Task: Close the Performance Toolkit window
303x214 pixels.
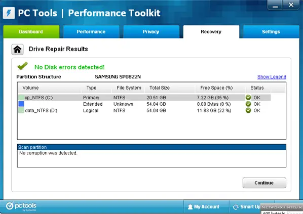Action: point(291,5)
